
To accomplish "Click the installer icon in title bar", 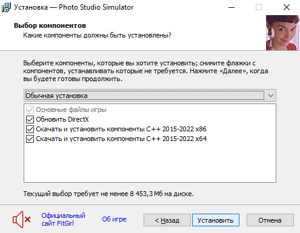I will coord(6,7).
